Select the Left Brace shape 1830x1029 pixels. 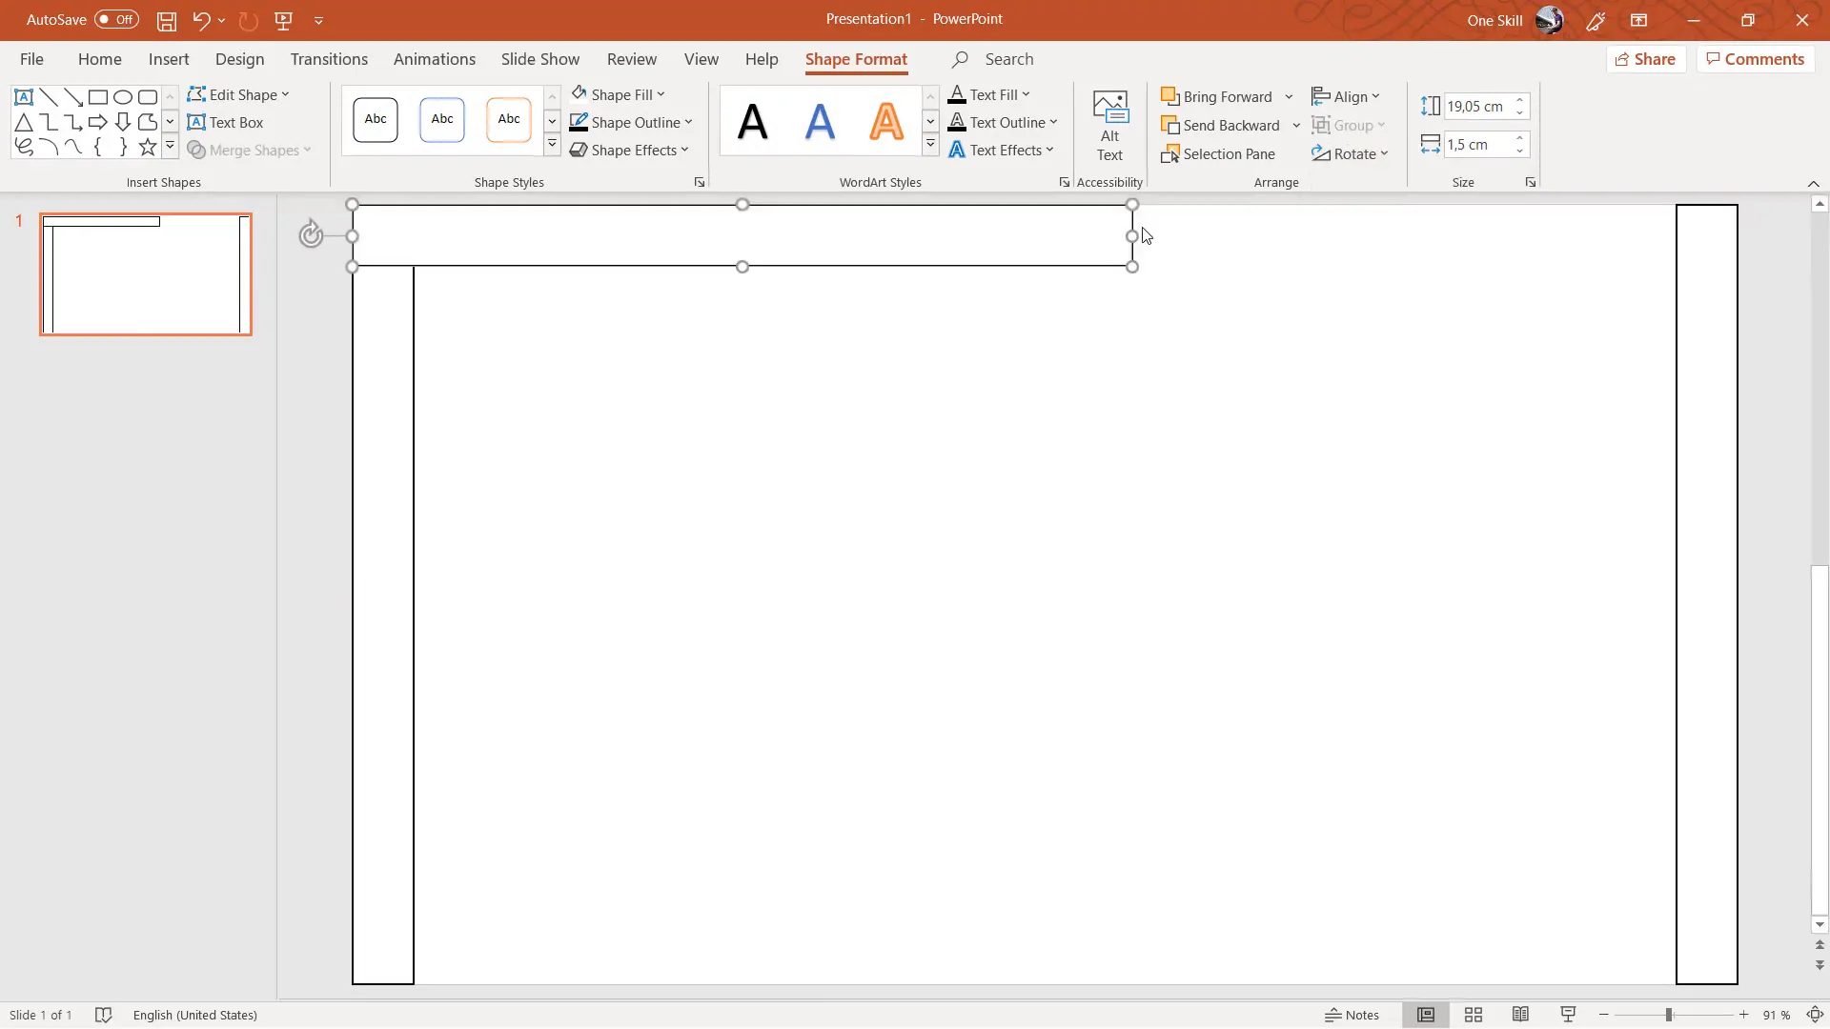(x=98, y=147)
